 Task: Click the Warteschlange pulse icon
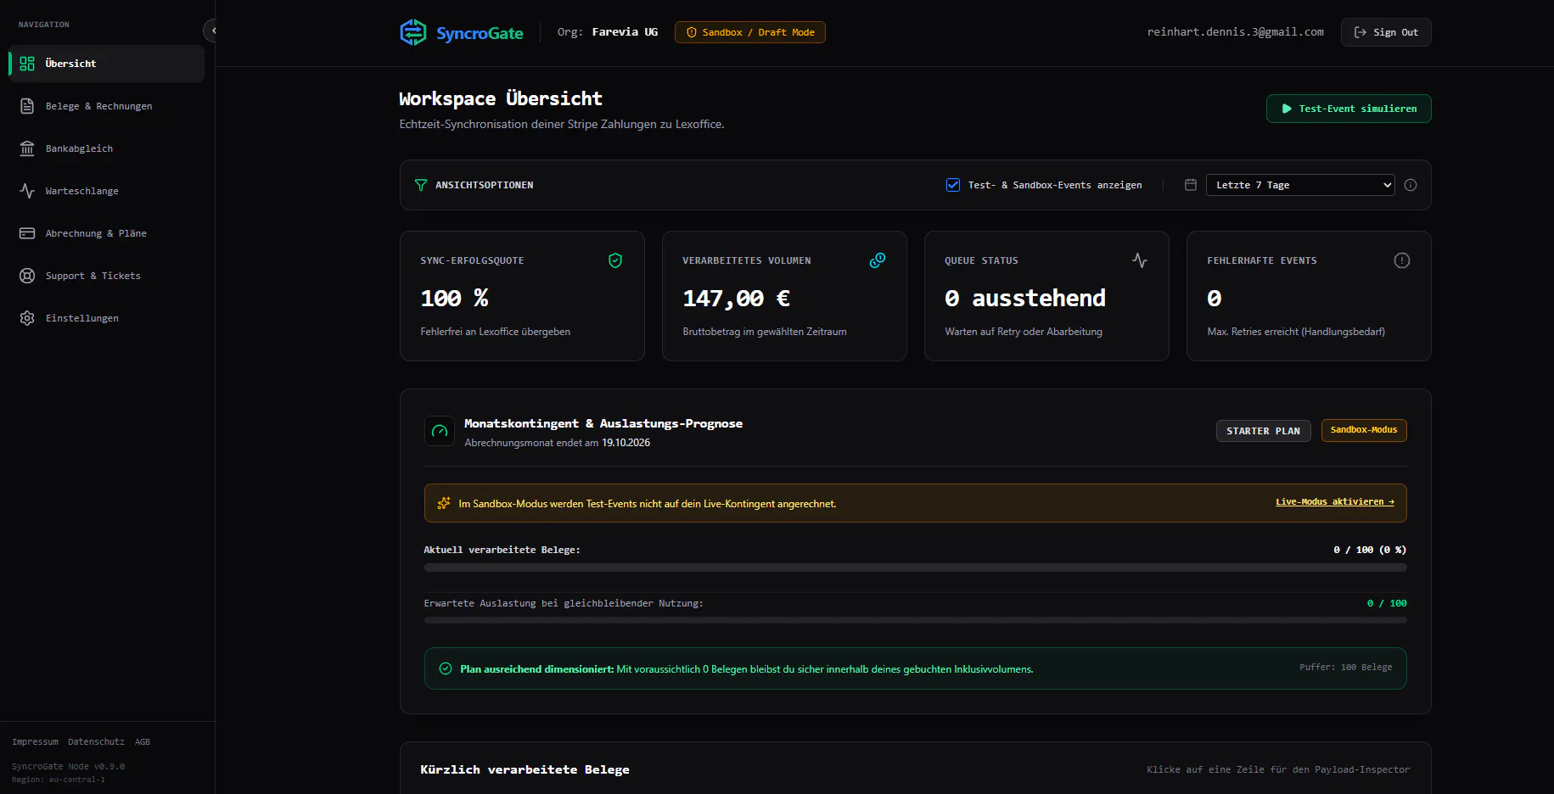27,191
